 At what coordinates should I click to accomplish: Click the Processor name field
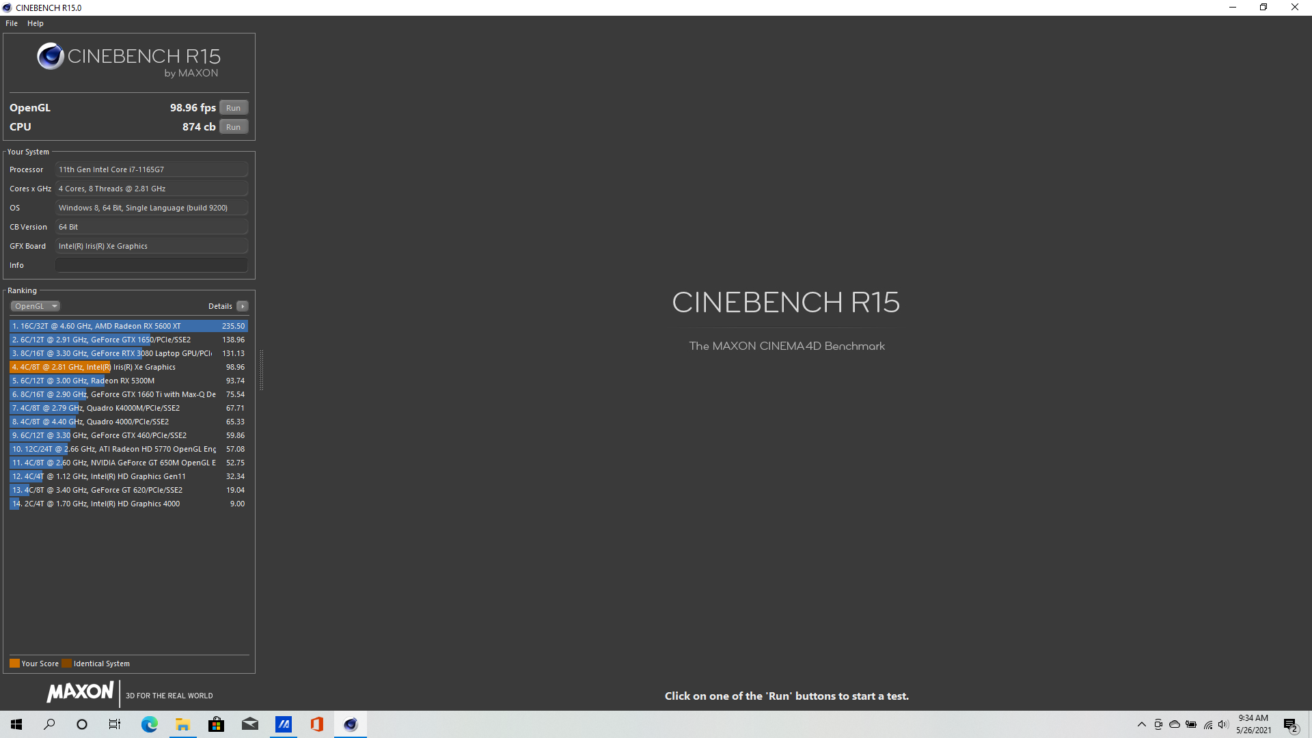tap(152, 169)
